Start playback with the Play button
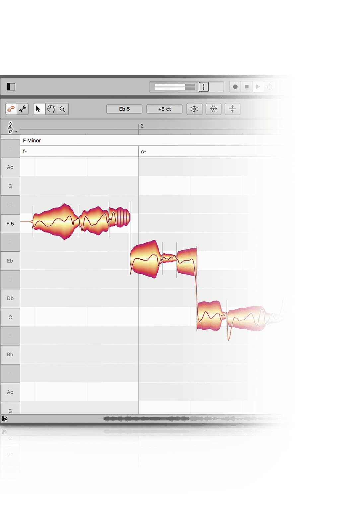Screen dimensions: 344x506 coord(258,87)
